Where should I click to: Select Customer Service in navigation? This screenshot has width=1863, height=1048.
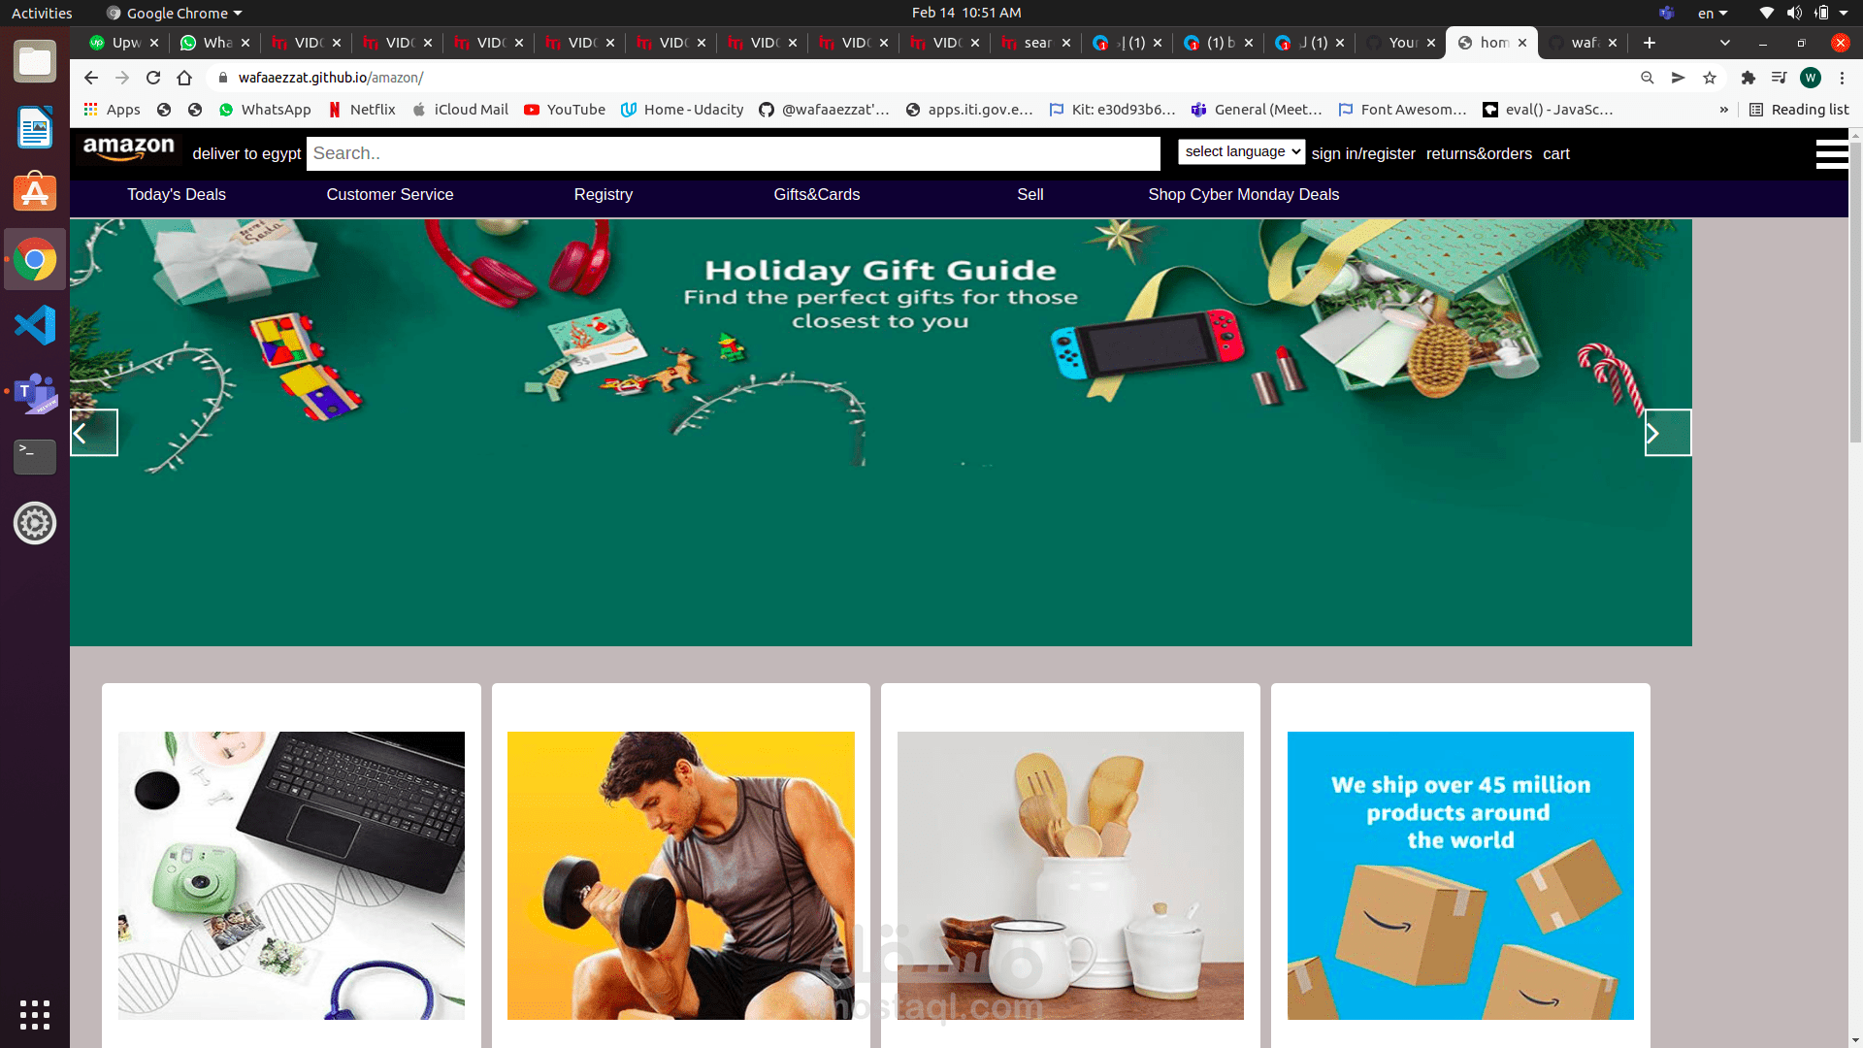[390, 194]
